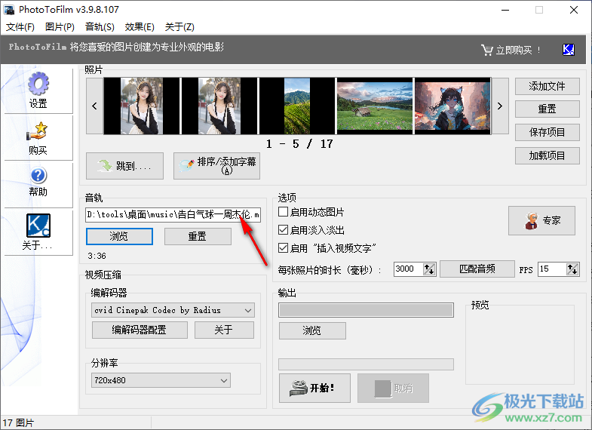Select the green mountain terrace thumbnail
Screen dimensions: 592x430
click(x=297, y=106)
